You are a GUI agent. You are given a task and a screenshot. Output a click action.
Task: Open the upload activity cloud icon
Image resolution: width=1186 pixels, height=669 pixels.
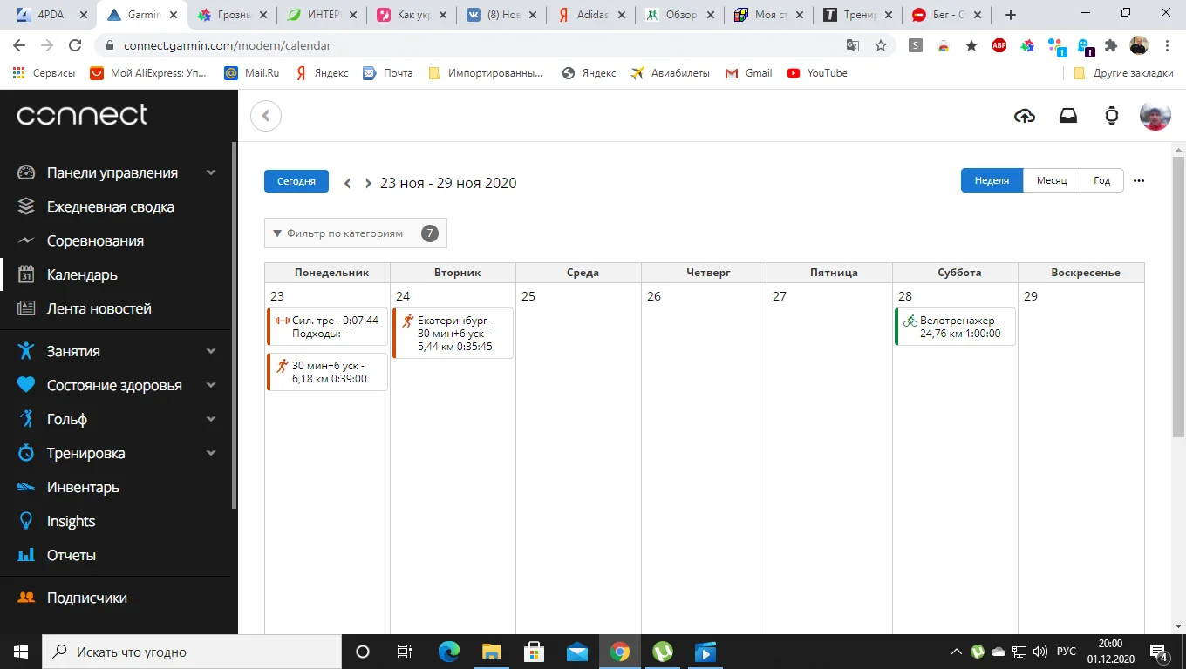tap(1025, 116)
